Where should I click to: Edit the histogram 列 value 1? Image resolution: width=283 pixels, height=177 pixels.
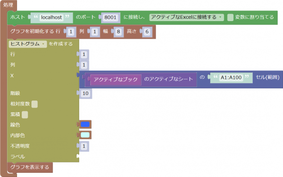tap(84, 65)
